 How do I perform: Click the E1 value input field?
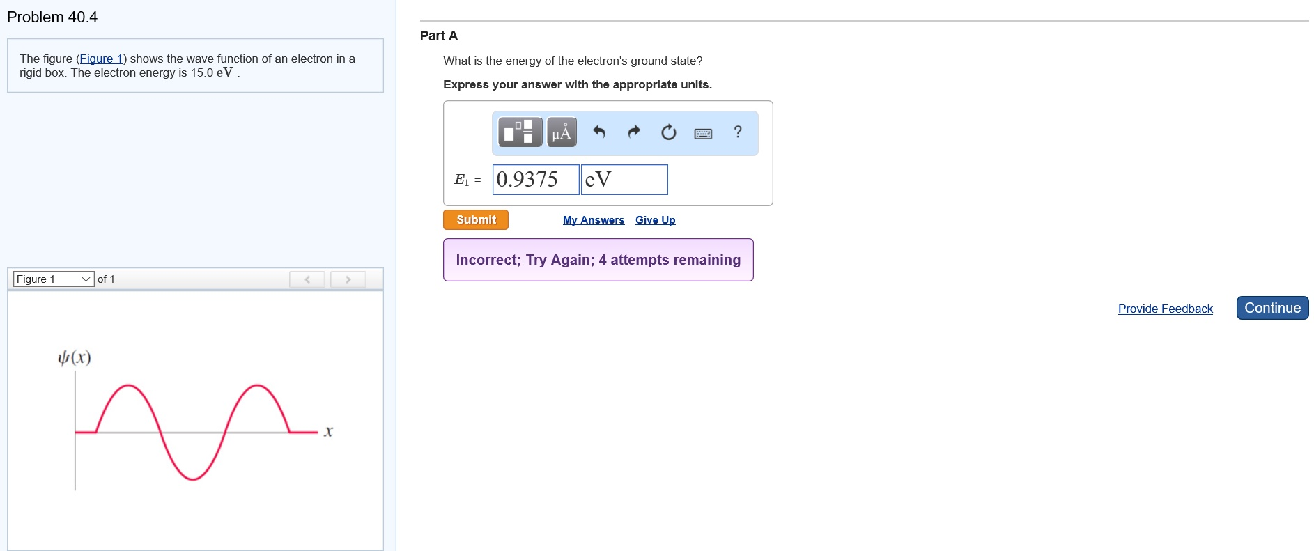(535, 180)
